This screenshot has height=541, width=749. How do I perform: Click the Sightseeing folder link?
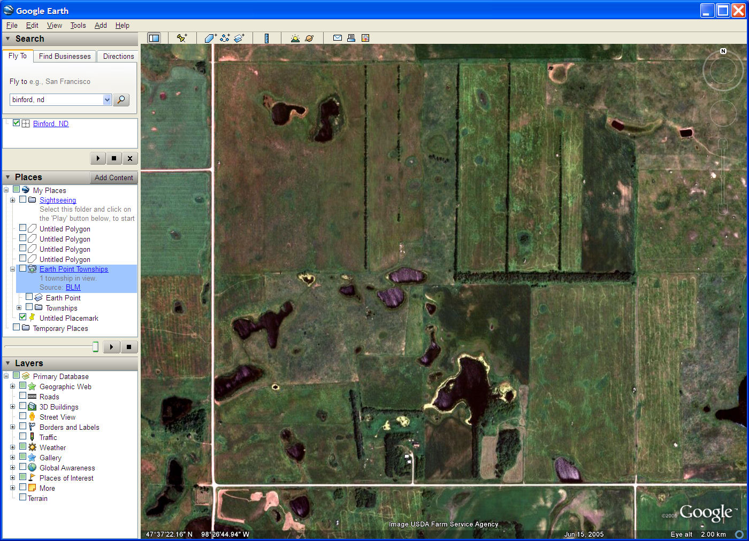pyautogui.click(x=58, y=200)
